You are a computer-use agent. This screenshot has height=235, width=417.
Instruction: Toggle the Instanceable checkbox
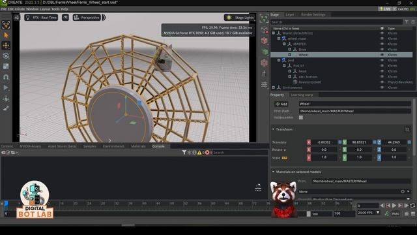coord(301,117)
